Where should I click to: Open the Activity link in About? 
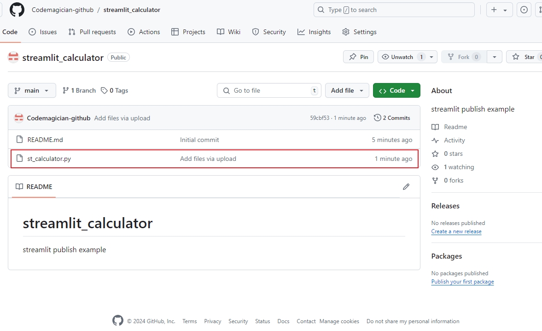point(449,140)
